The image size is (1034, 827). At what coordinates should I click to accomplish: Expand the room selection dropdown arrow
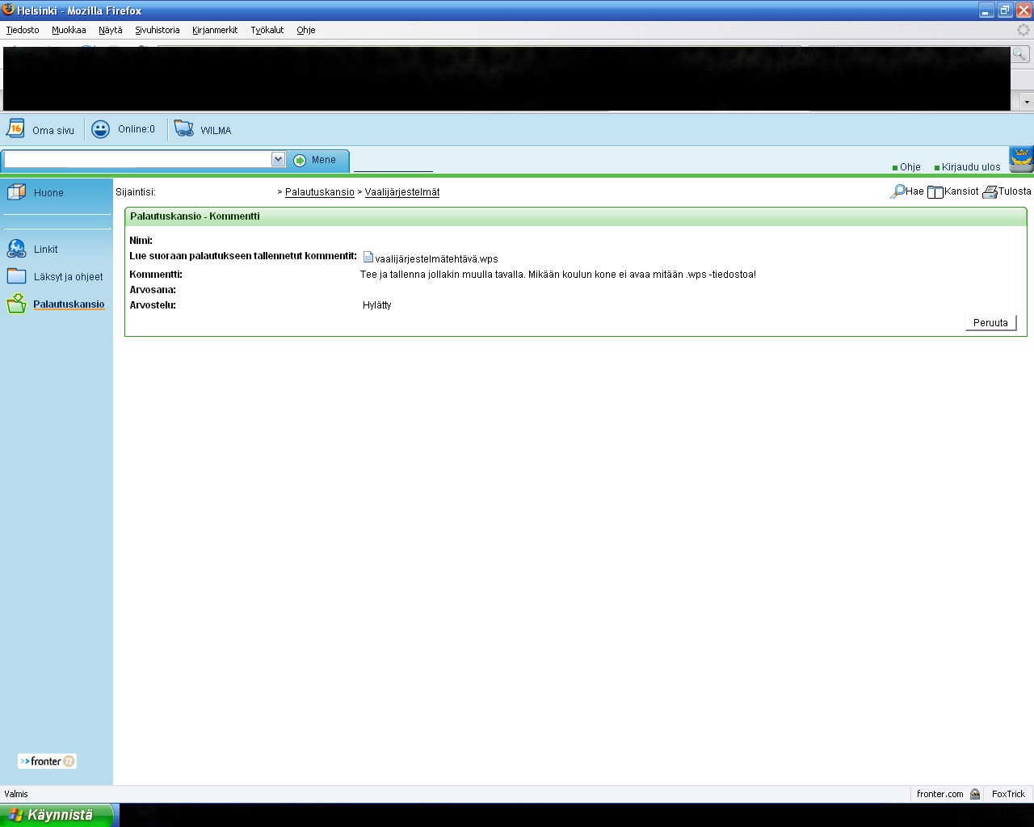[279, 159]
